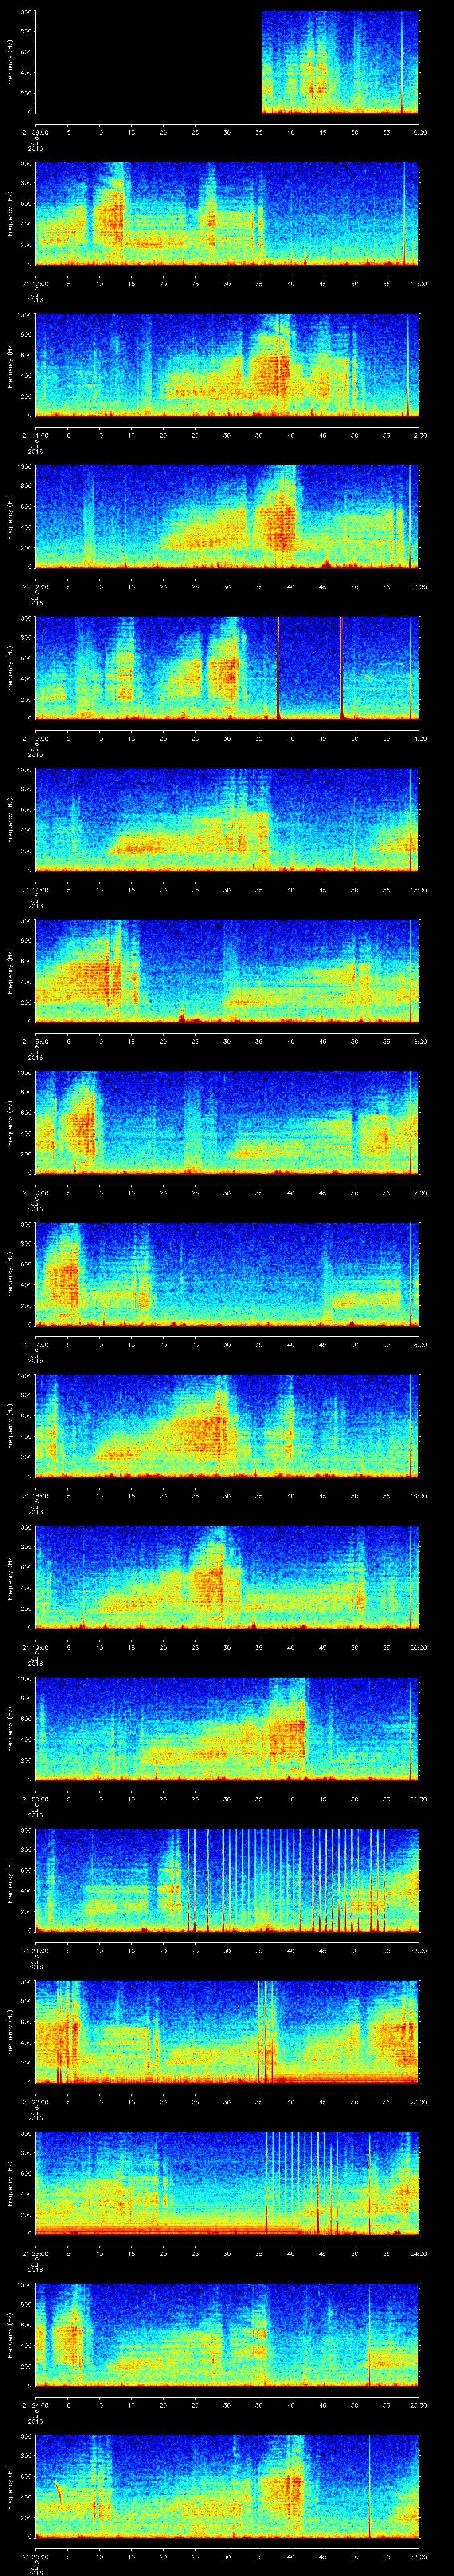Screen dimensions: 454x2576
Task: Click the 17:00 end time label
Action: click(x=418, y=1193)
